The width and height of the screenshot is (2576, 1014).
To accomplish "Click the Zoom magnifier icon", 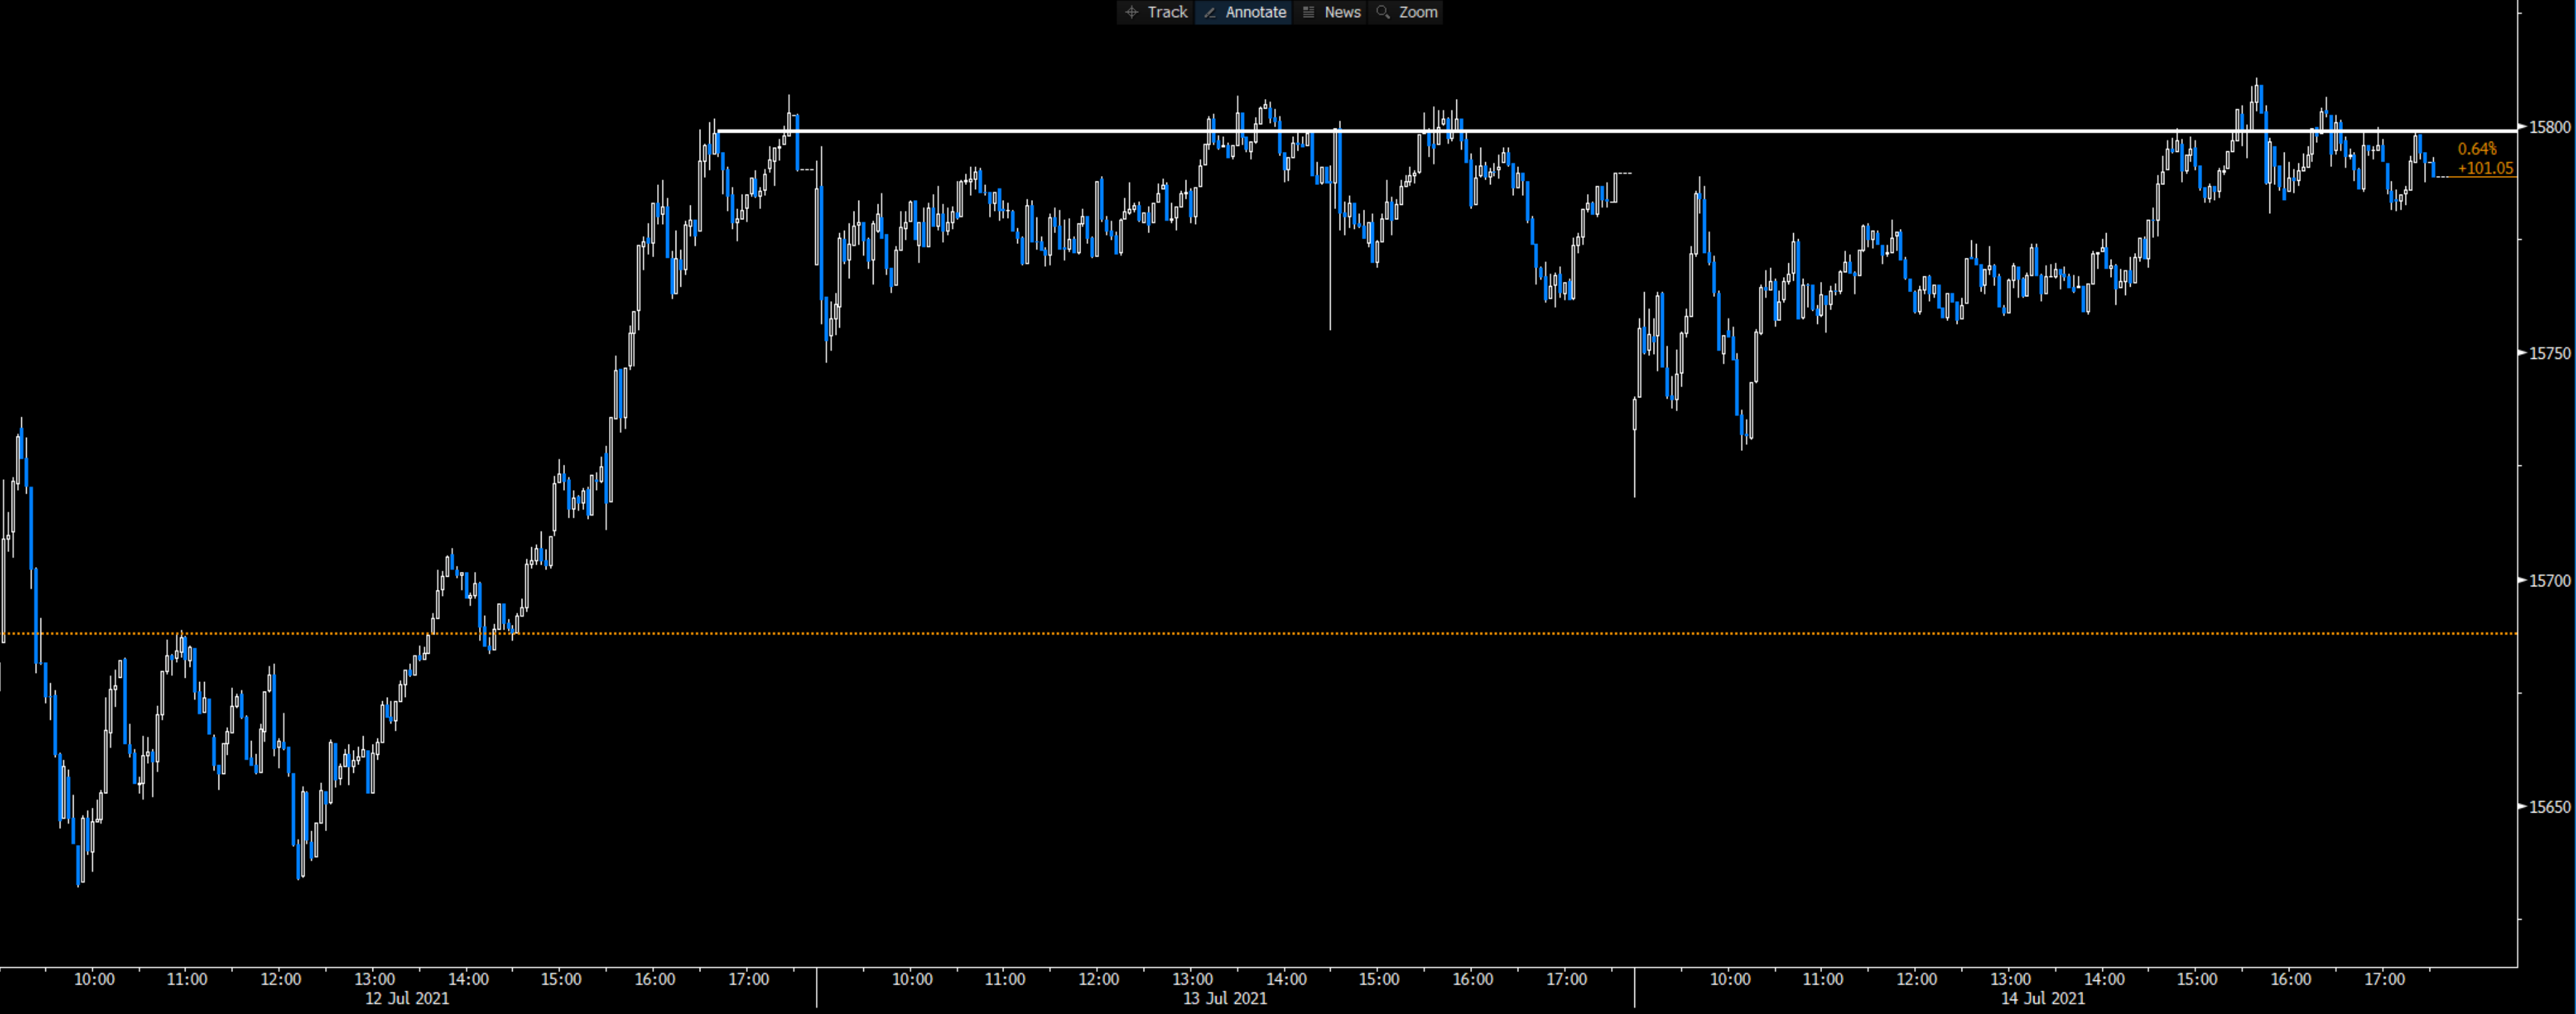I will click(1383, 12).
